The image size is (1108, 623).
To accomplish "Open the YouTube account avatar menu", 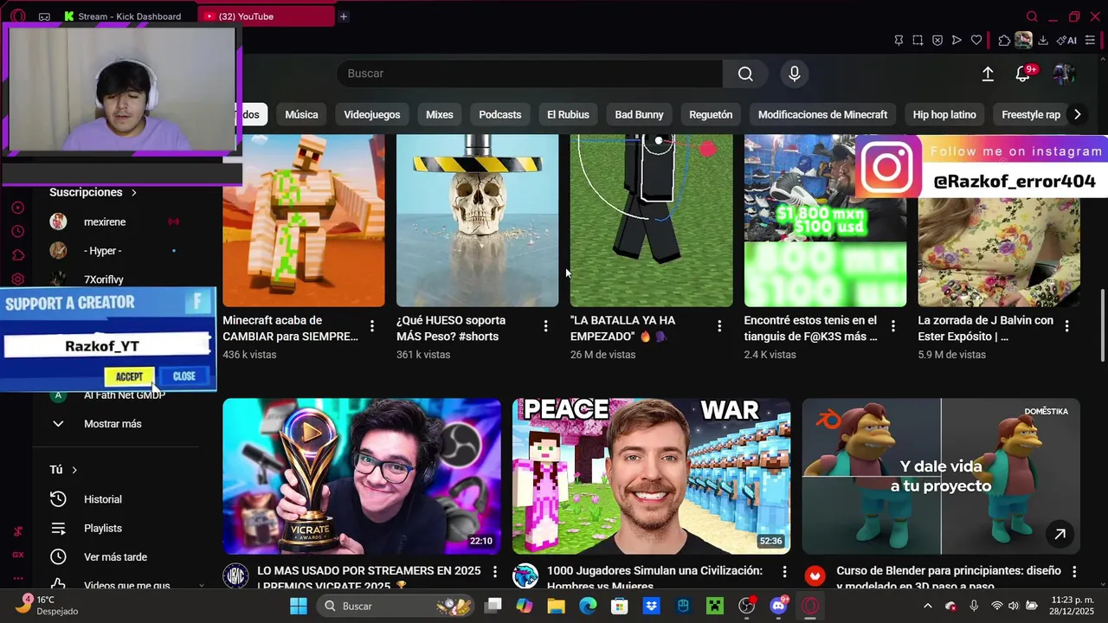I will click(1064, 74).
